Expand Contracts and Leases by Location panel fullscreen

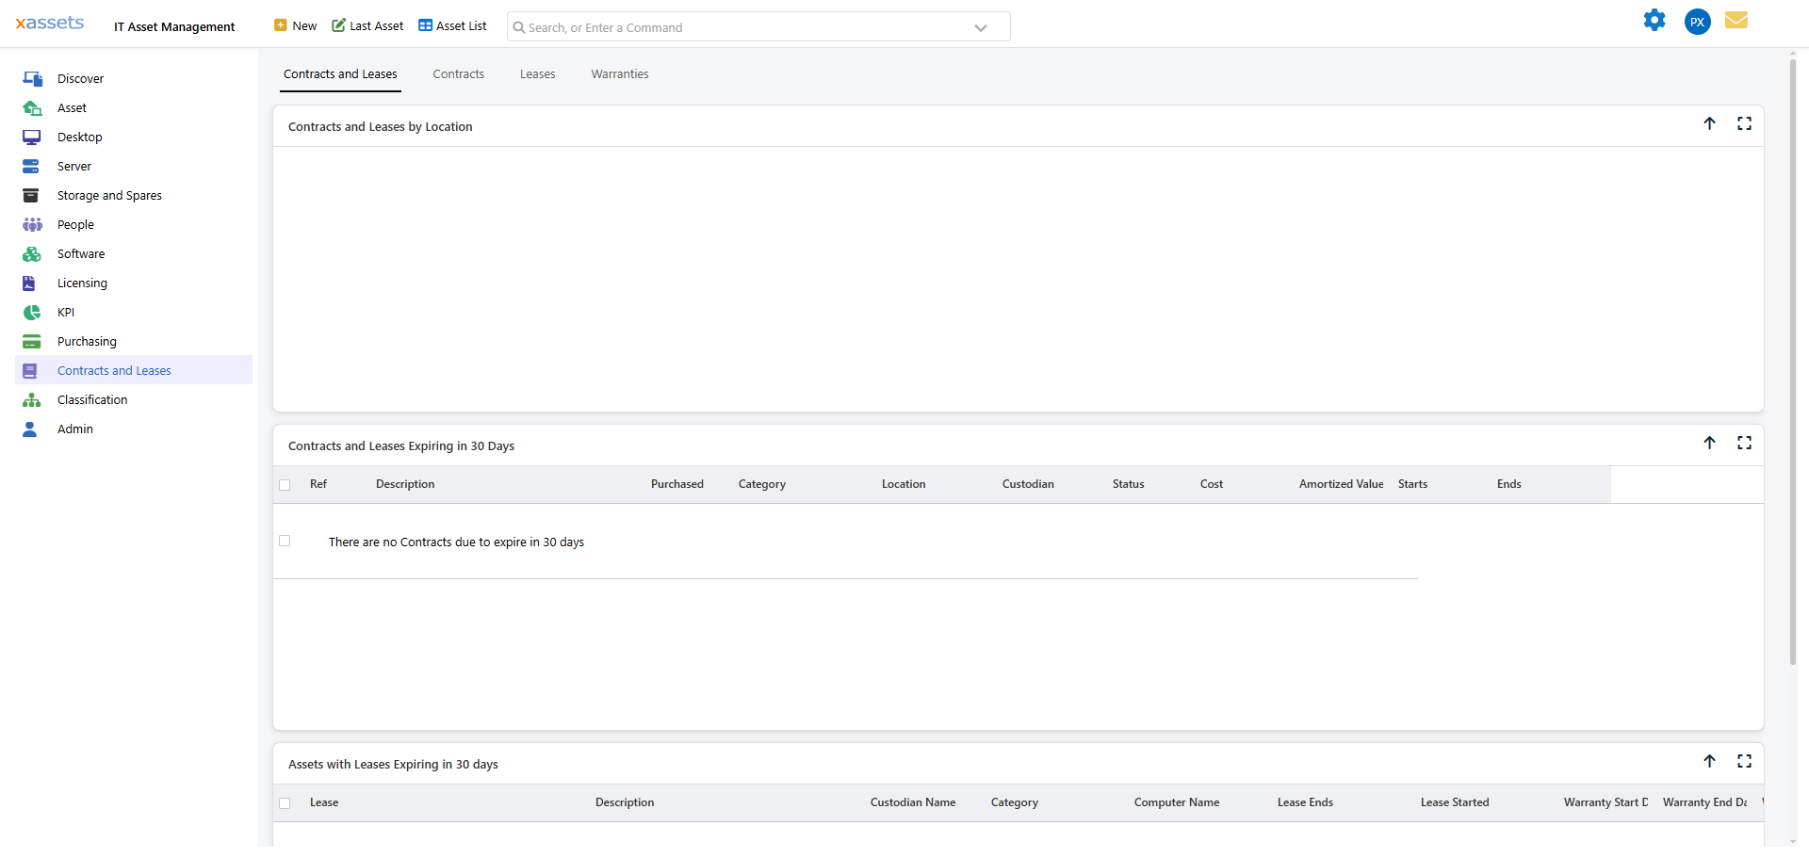[1745, 123]
